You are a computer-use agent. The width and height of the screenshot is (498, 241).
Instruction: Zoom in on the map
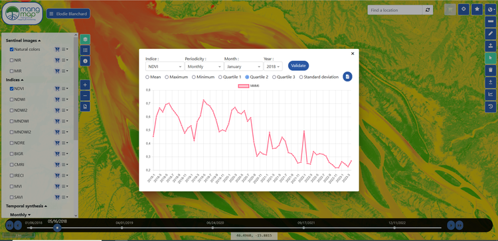85,85
